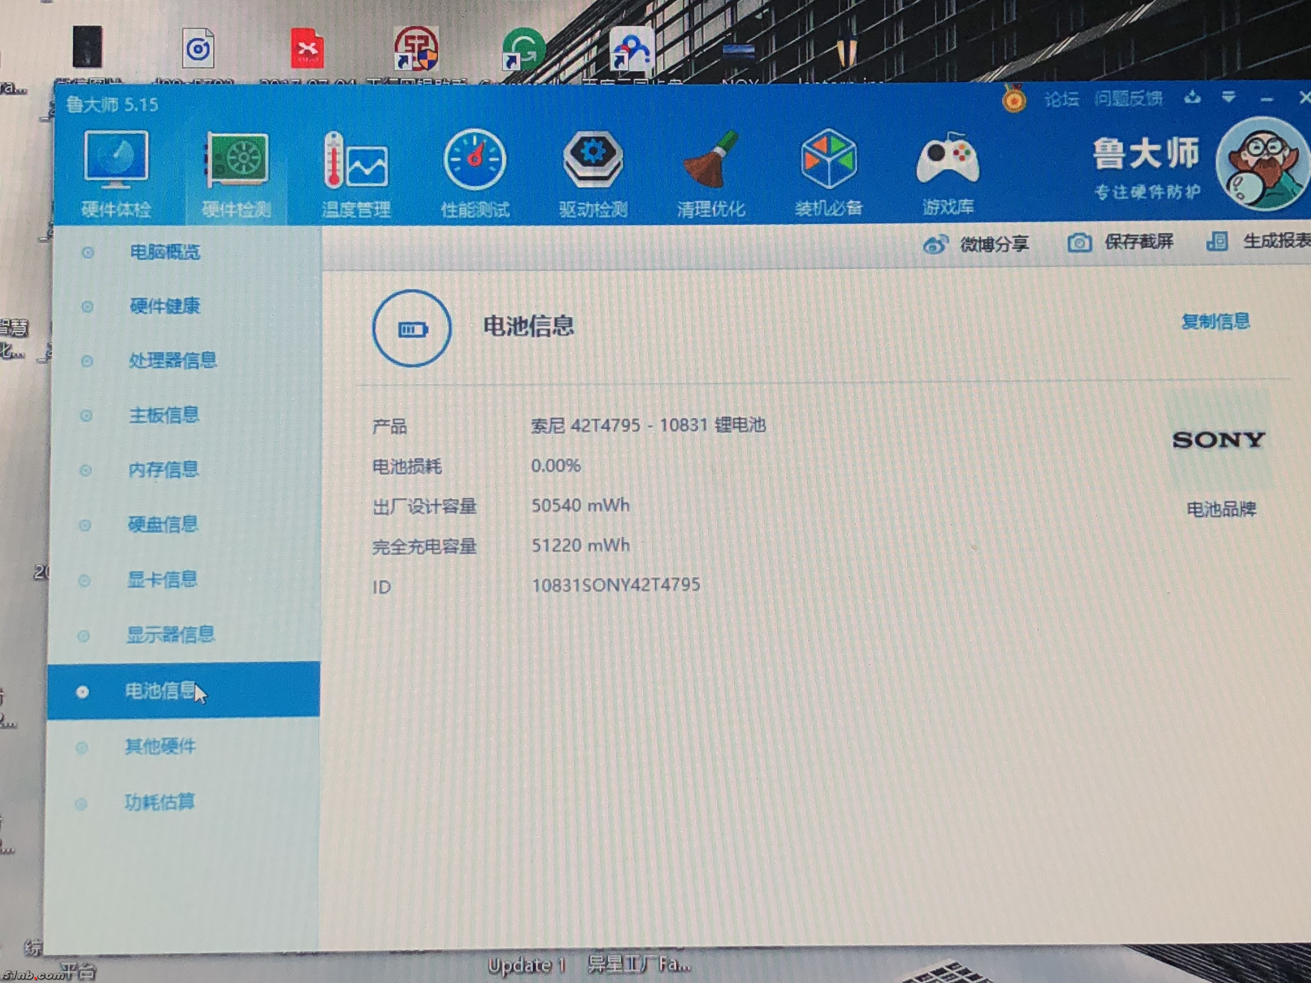Open the desktop document icon with blue circle
1311x983 pixels.
pos(198,48)
